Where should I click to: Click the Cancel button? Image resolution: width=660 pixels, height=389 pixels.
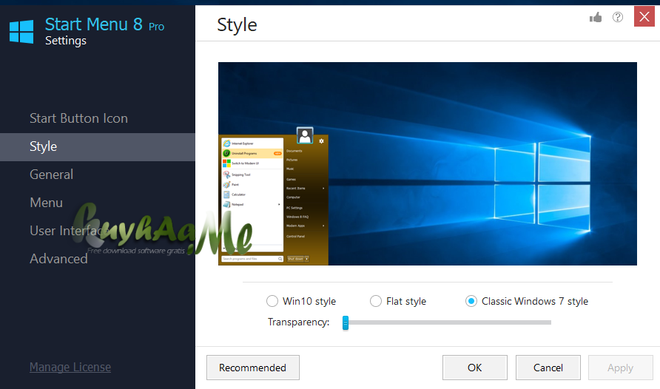(548, 368)
